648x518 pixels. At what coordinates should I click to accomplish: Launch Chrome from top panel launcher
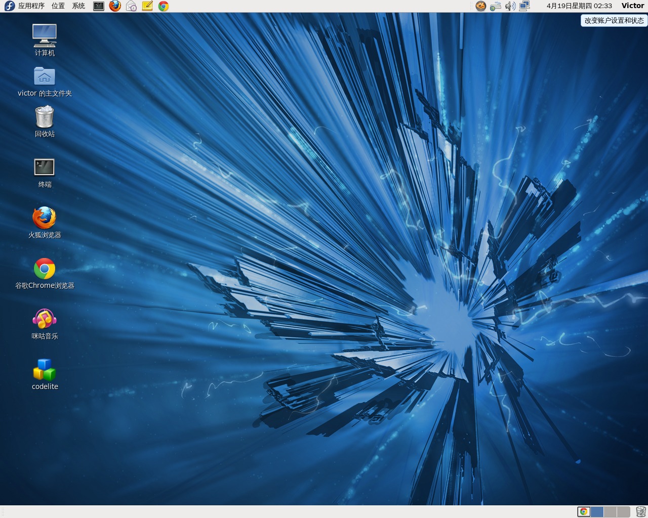pos(164,6)
